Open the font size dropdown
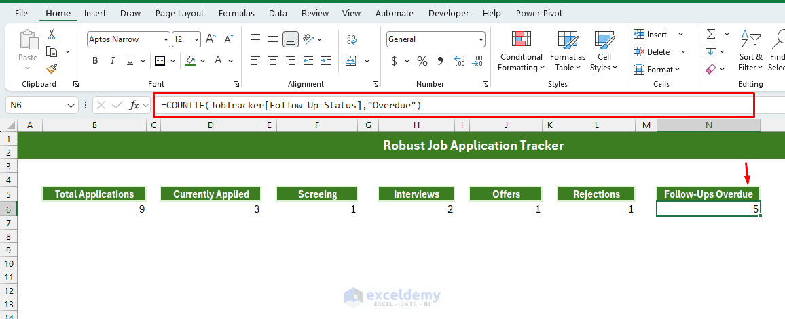This screenshot has width=785, height=319. pos(196,39)
